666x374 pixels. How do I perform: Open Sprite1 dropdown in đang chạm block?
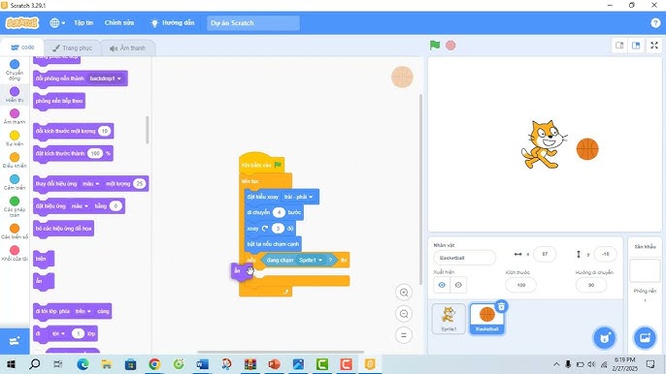310,260
